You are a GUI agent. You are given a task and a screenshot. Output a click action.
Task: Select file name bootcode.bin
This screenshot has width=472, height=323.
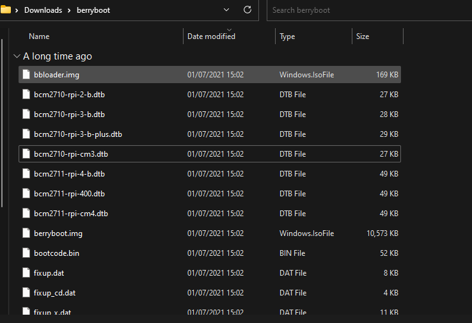56,253
